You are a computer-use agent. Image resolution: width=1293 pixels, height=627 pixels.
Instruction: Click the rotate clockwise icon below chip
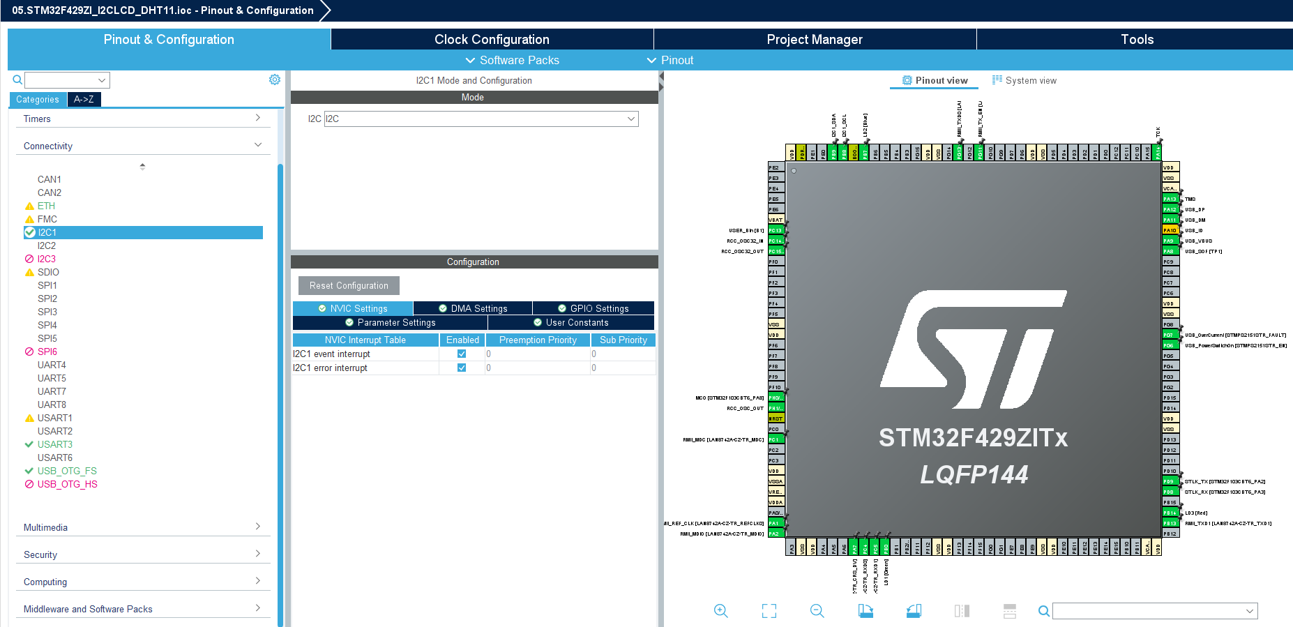click(865, 611)
